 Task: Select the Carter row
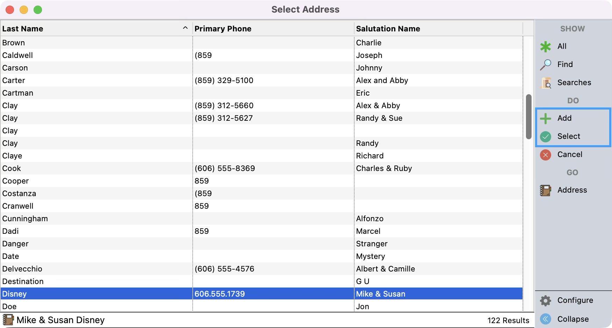click(x=262, y=80)
